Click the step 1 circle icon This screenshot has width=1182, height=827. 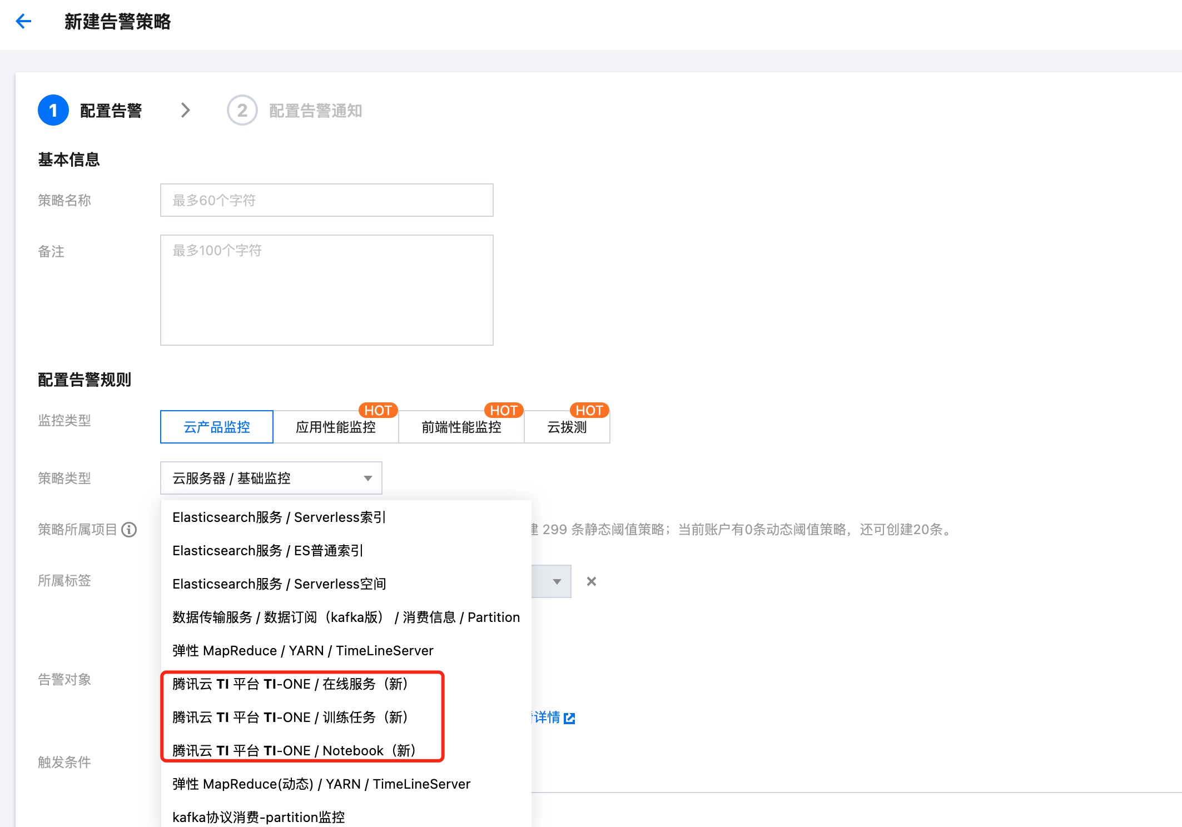(x=53, y=111)
